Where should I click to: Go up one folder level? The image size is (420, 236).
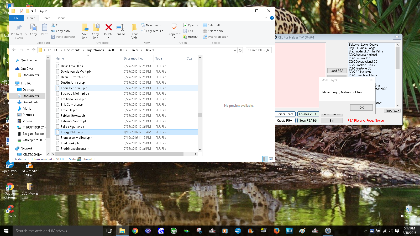34,50
